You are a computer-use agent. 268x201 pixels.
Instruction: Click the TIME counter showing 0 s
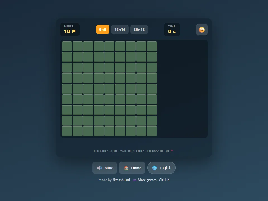(172, 30)
